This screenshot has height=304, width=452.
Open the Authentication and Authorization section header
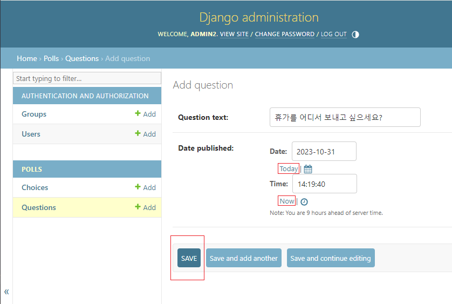tap(85, 96)
